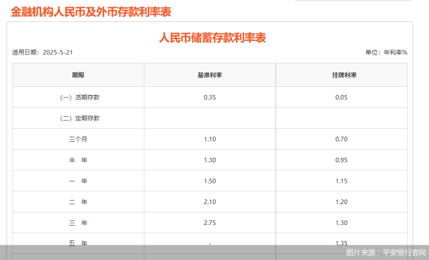Select the 一年 term cell
The image size is (429, 260).
[79, 181]
